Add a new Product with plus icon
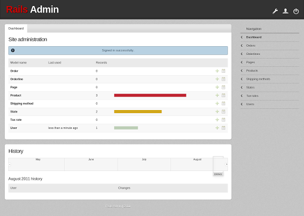This screenshot has height=216, width=304. 217,95
